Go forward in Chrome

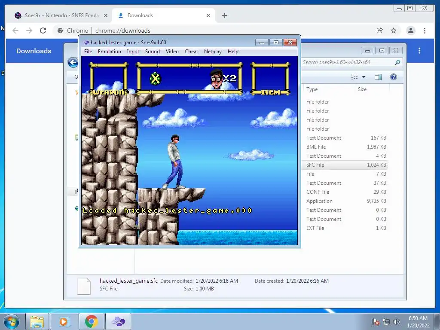tap(29, 31)
